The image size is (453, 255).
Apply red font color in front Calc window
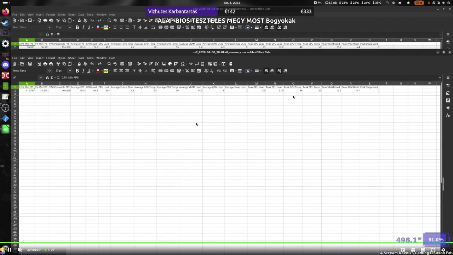coord(98,70)
